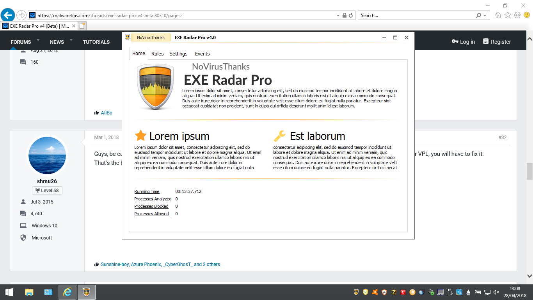Image resolution: width=533 pixels, height=300 pixels.
Task: Expand the search provider dropdown arrow
Action: tap(485, 16)
